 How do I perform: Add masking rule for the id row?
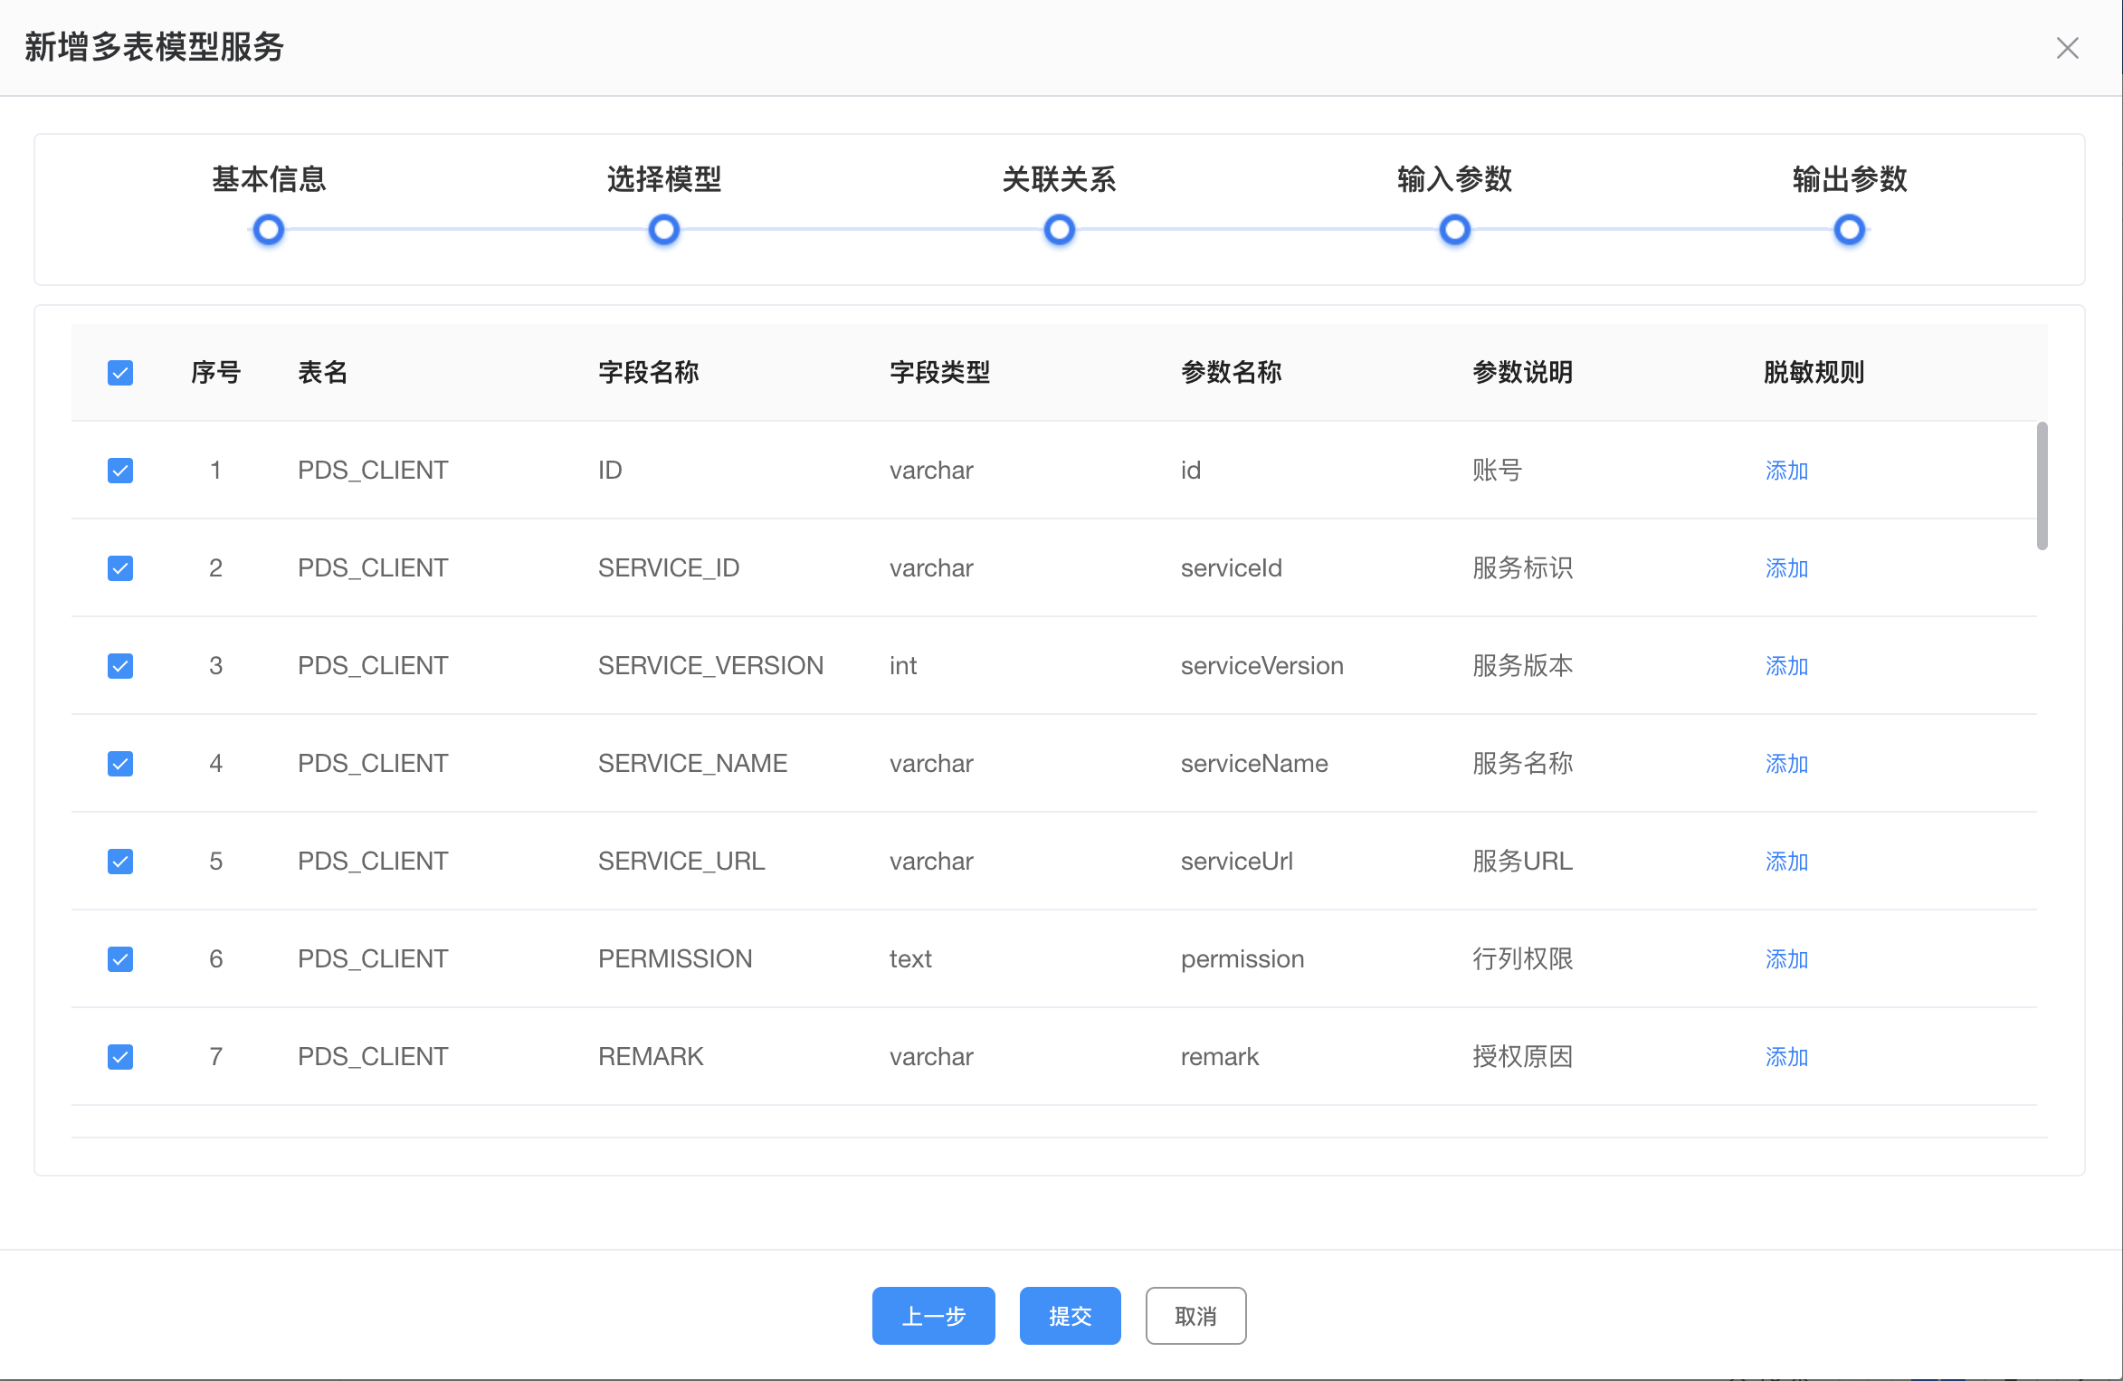point(1787,471)
